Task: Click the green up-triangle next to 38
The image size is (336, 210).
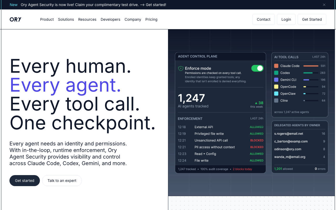Action: coord(256,103)
